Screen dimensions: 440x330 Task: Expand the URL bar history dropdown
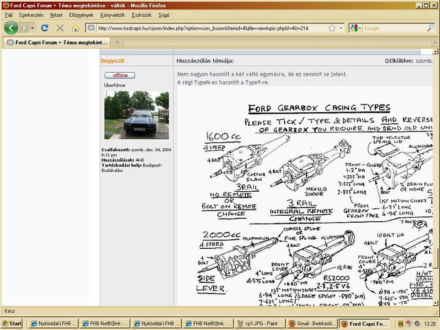click(x=341, y=28)
